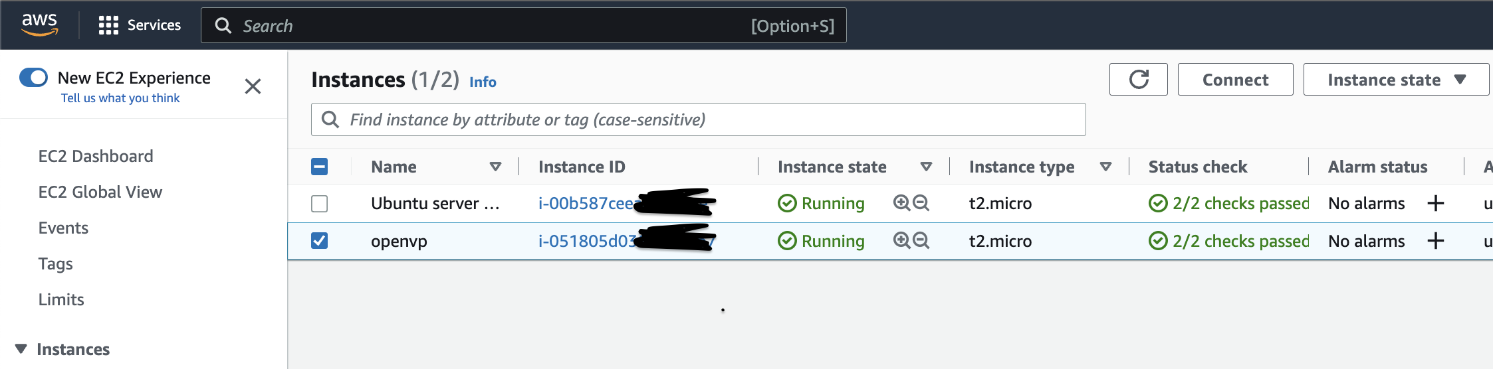Image resolution: width=1493 pixels, height=369 pixels.
Task: Click the magnifier icon in top search bar
Action: coord(223,25)
